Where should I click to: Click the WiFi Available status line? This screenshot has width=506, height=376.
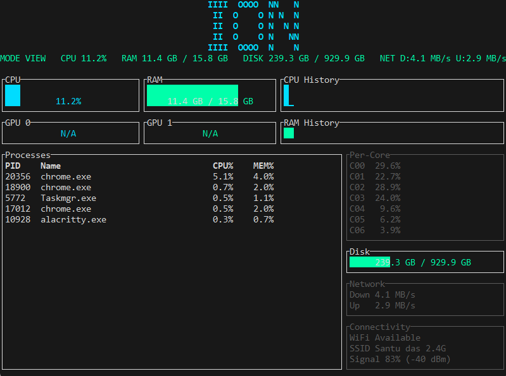pyautogui.click(x=385, y=337)
